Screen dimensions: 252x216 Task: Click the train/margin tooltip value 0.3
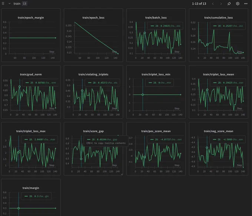(x=36, y=196)
